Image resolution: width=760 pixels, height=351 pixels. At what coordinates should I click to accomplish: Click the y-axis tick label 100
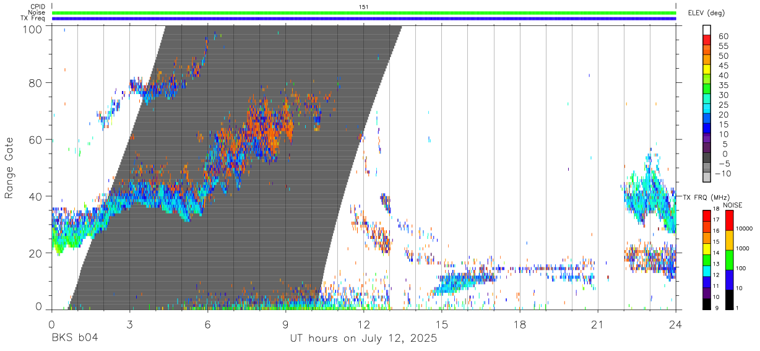tap(33, 29)
